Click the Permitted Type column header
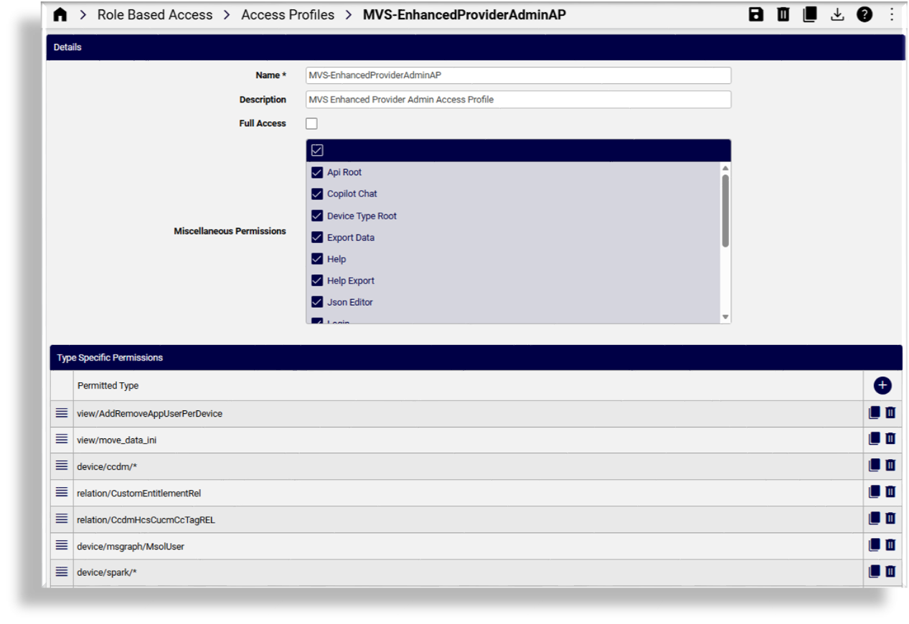The image size is (909, 624). (108, 386)
